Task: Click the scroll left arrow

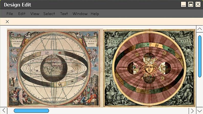Action: [x=4, y=110]
